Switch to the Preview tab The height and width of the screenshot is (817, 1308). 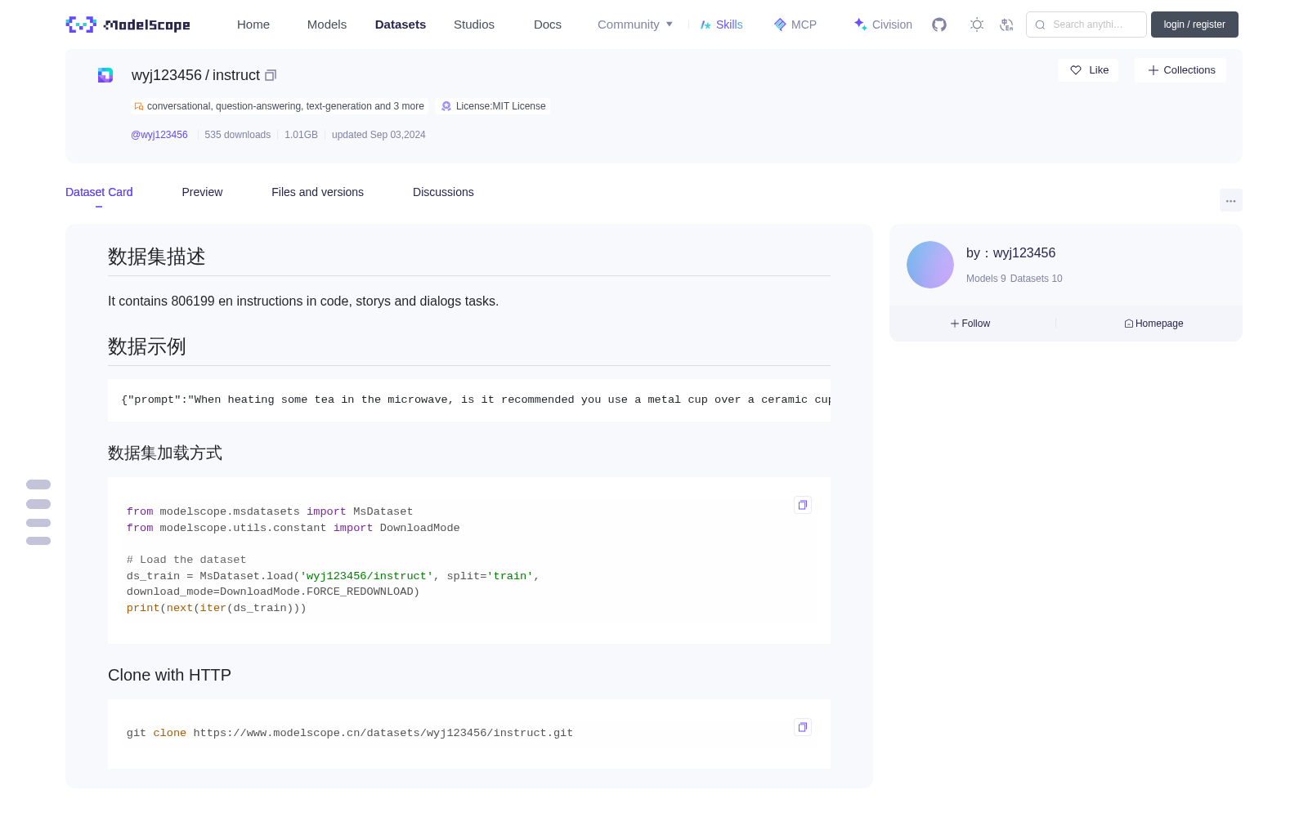tap(202, 192)
